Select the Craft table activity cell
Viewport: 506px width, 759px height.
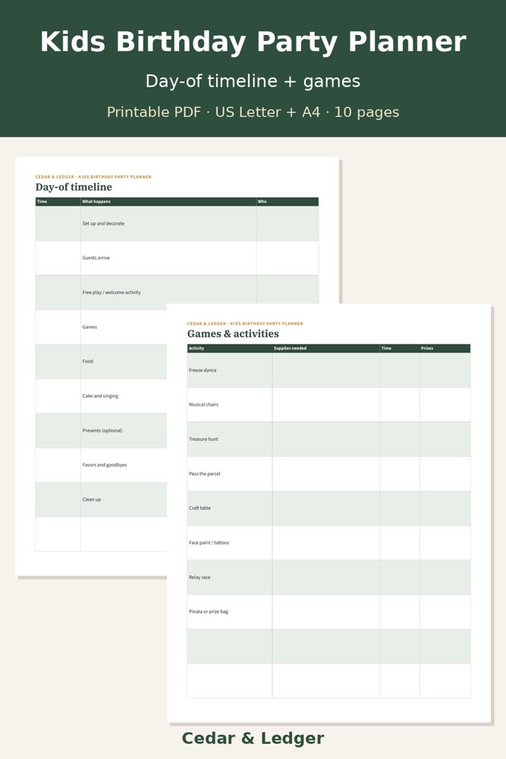229,509
